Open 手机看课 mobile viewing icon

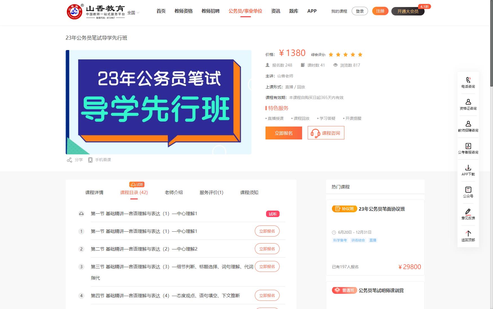[90, 159]
